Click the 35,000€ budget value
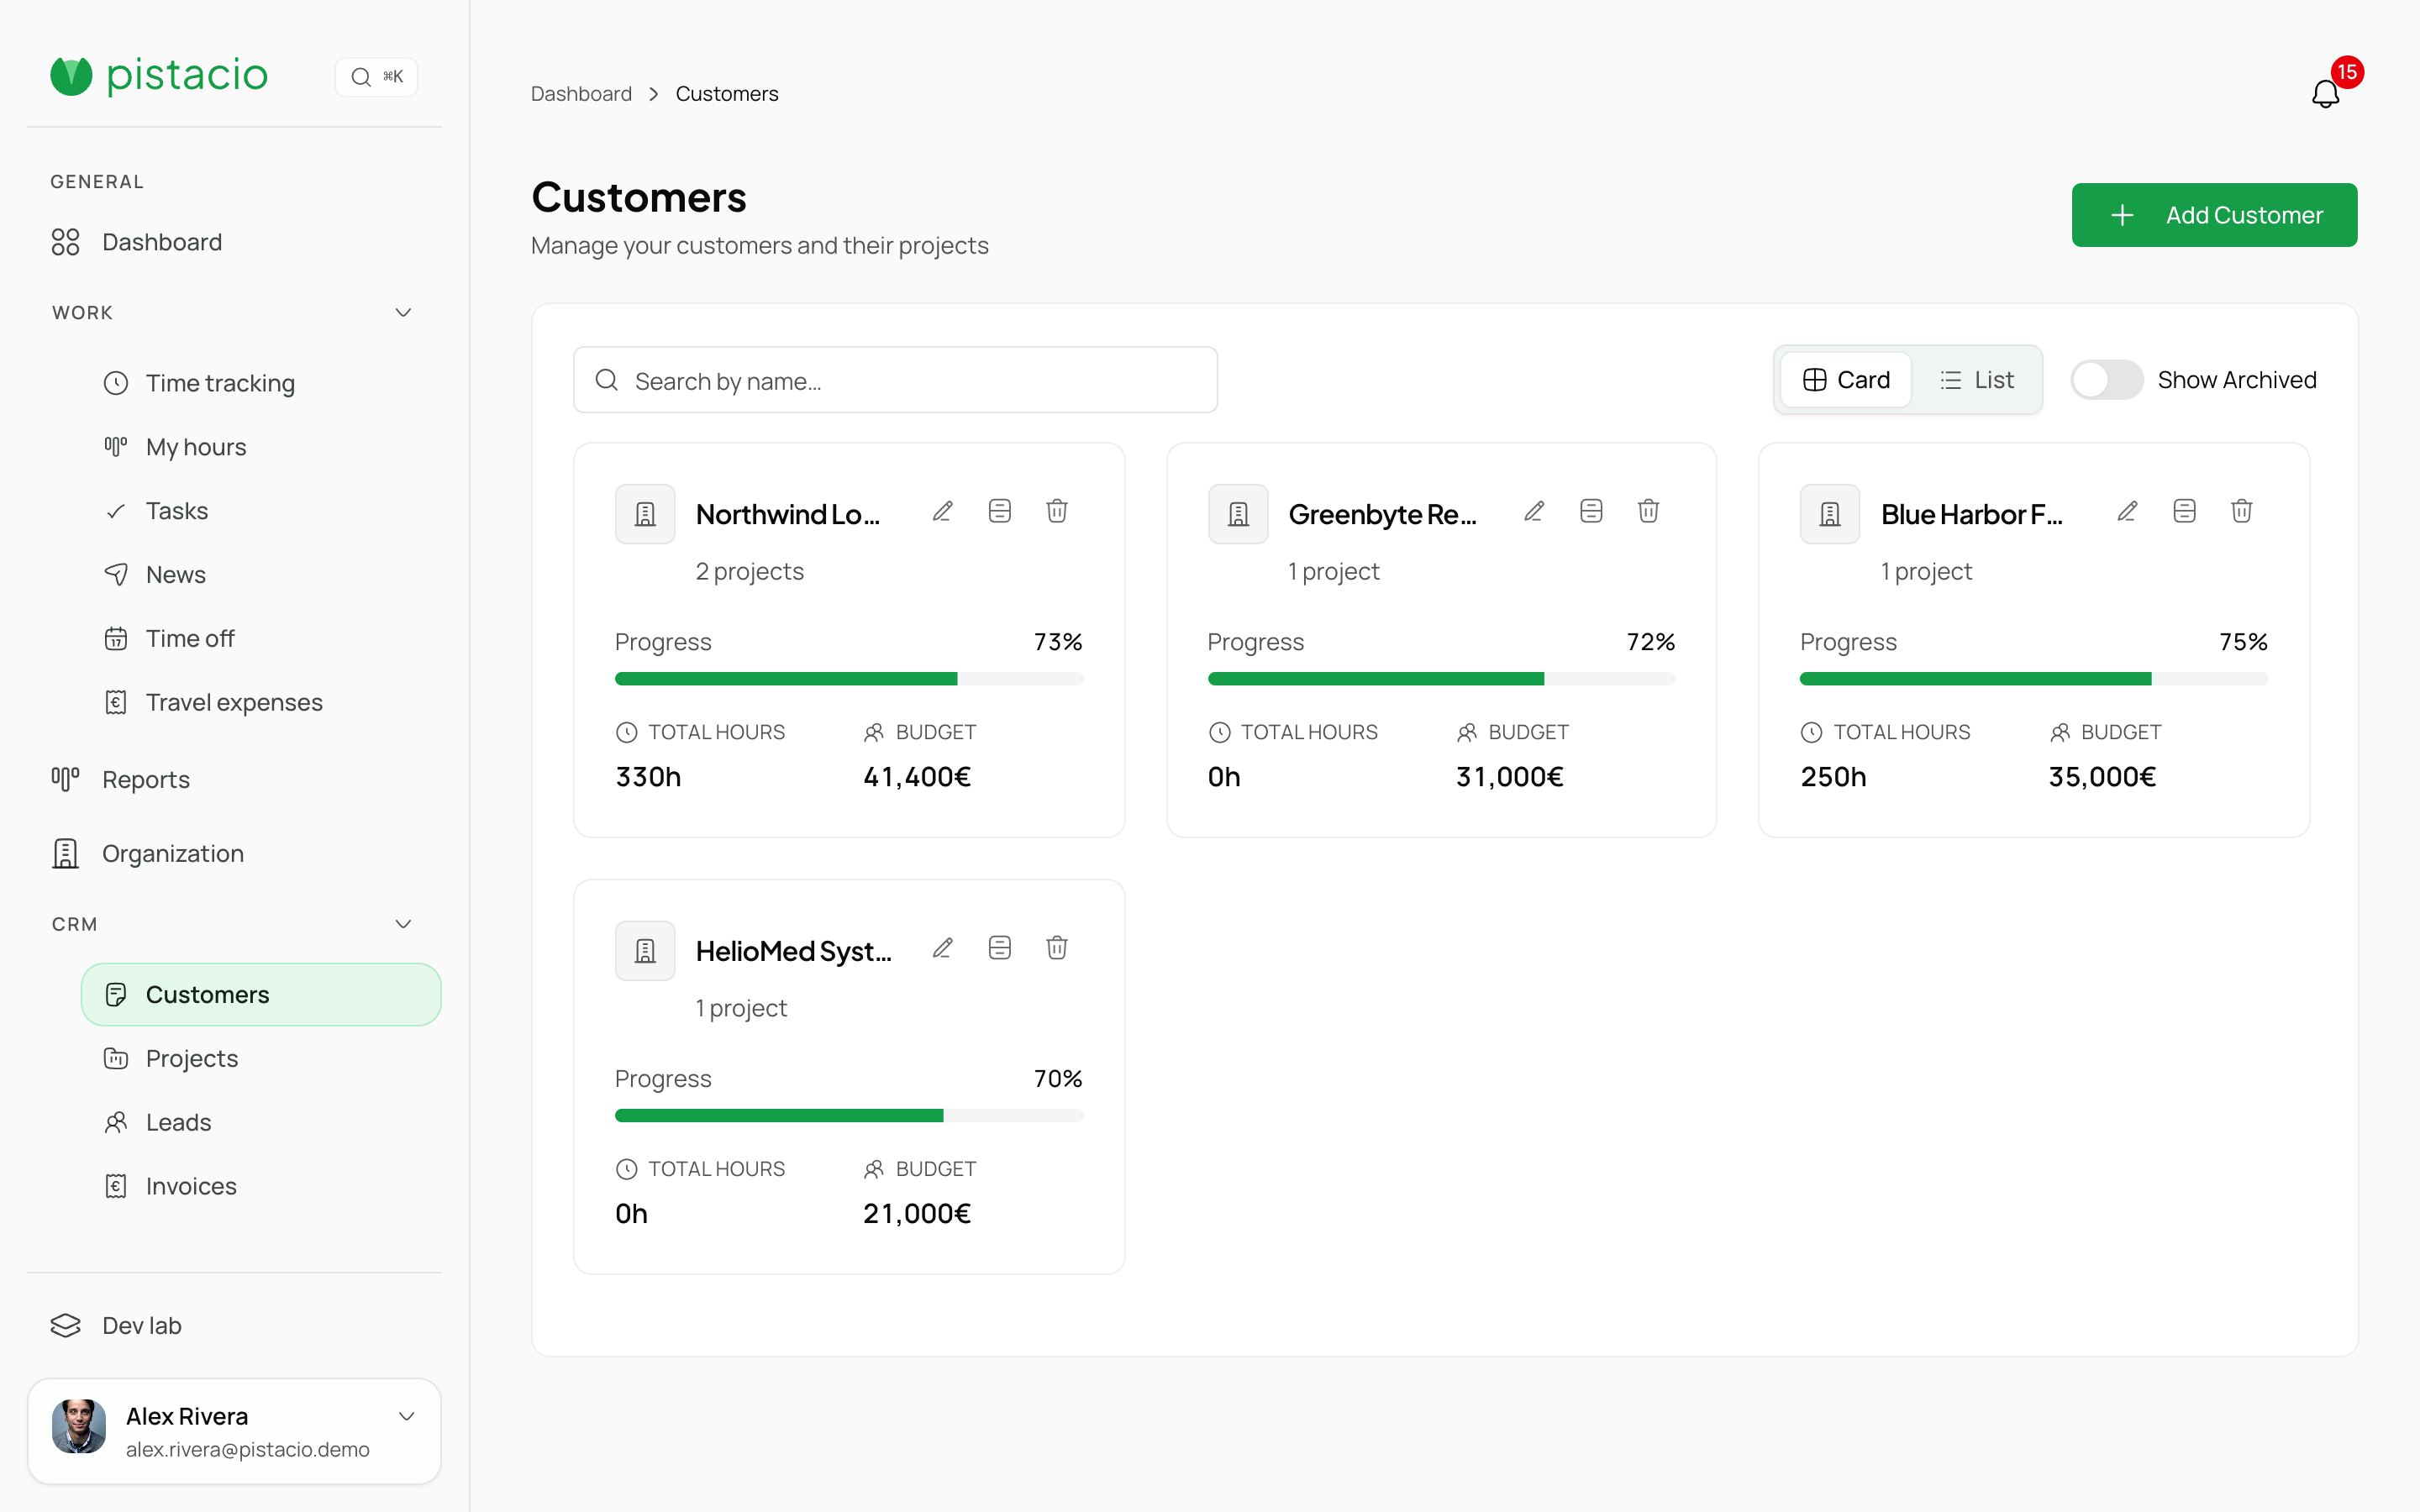2420x1512 pixels. (x=2102, y=777)
